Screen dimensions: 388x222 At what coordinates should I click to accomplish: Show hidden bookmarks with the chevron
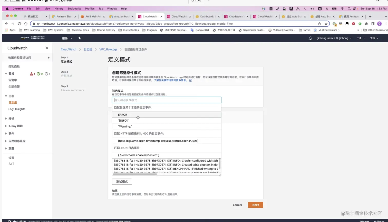358,30
